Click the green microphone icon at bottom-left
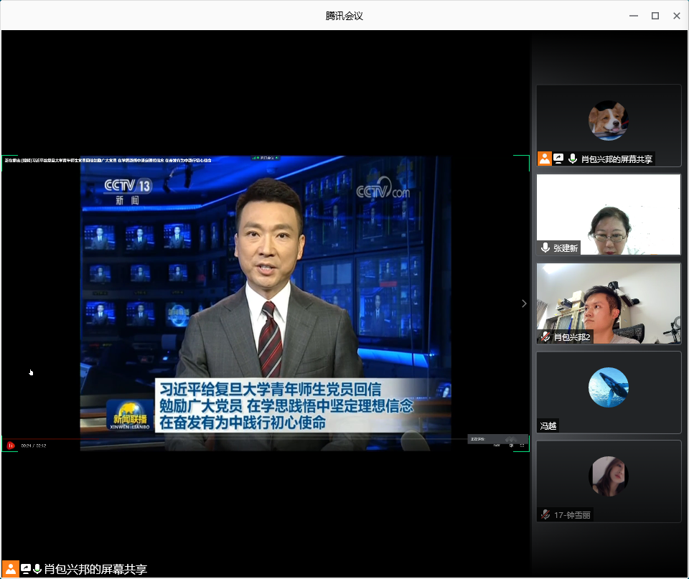 click(x=37, y=569)
